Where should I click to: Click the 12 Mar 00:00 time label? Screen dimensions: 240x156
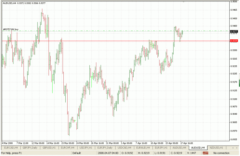(38, 143)
